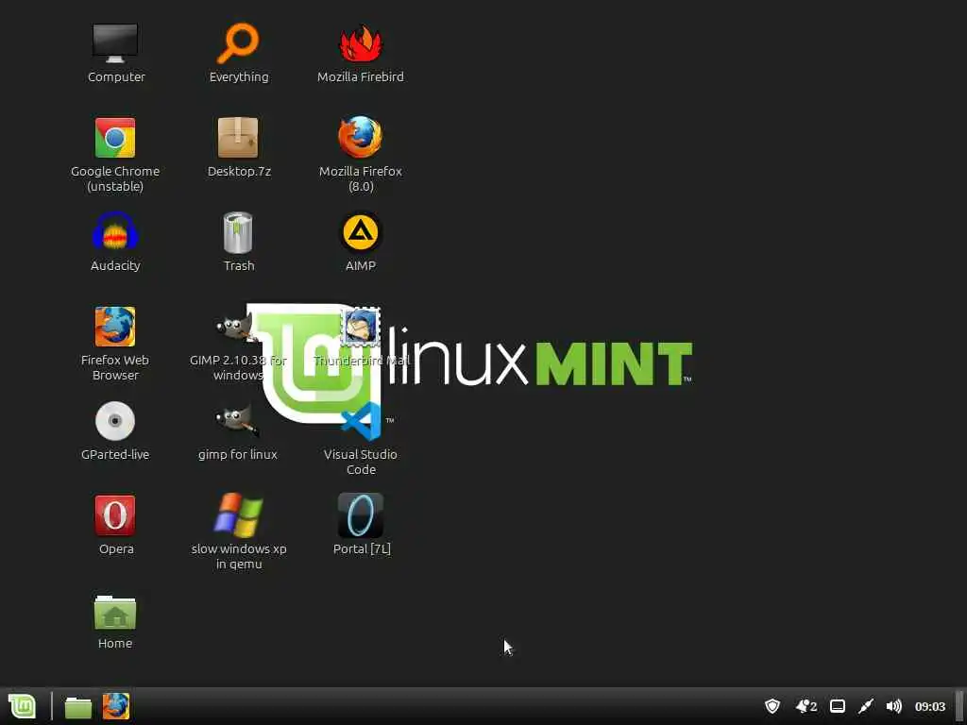The height and width of the screenshot is (725, 967).
Task: Open the clock showing 09:03
Action: click(930, 706)
